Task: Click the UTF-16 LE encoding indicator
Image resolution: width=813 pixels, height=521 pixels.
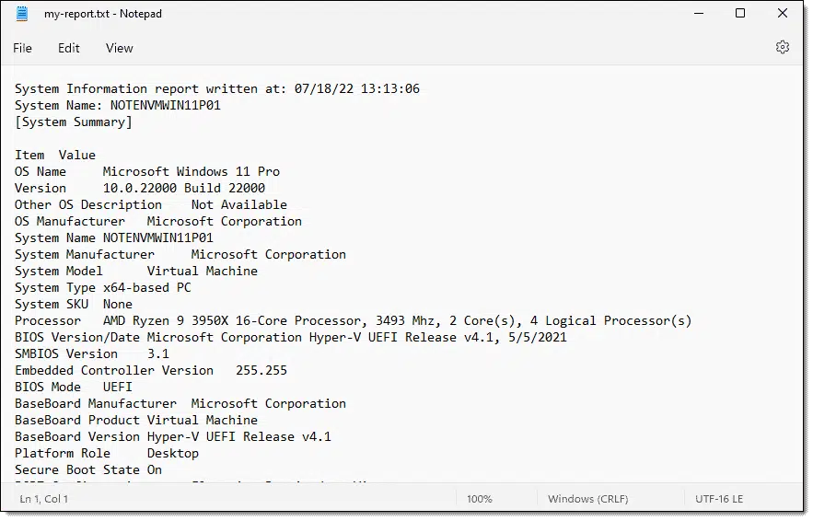Action: coord(720,499)
